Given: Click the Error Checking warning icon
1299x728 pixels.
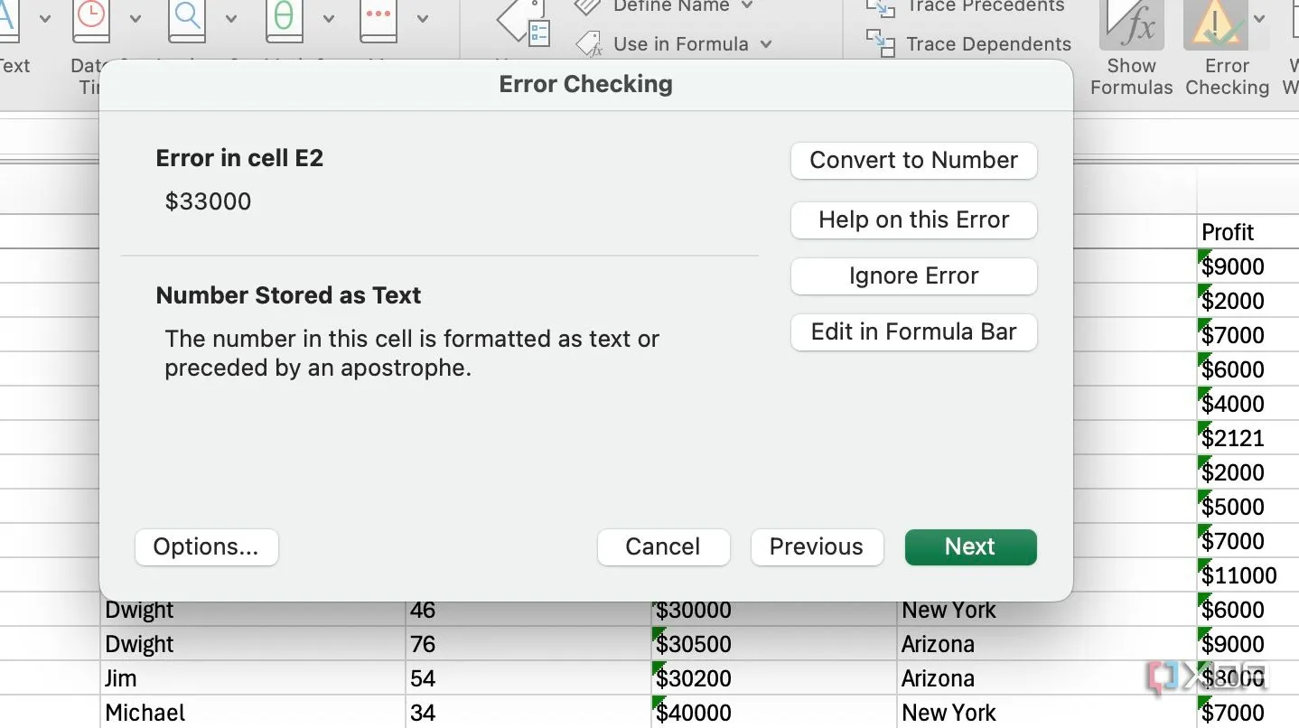Looking at the screenshot, I should point(1215,25).
